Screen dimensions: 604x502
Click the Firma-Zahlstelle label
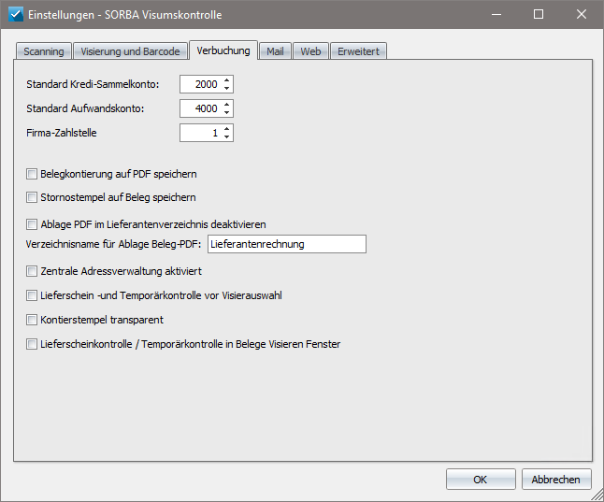coord(62,133)
